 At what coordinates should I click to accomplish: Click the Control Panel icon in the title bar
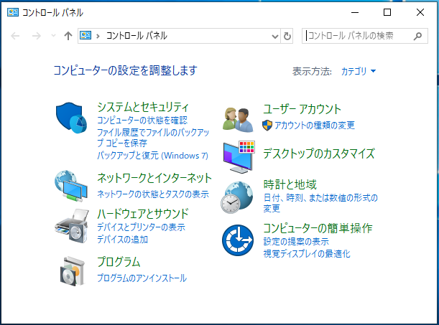13,12
